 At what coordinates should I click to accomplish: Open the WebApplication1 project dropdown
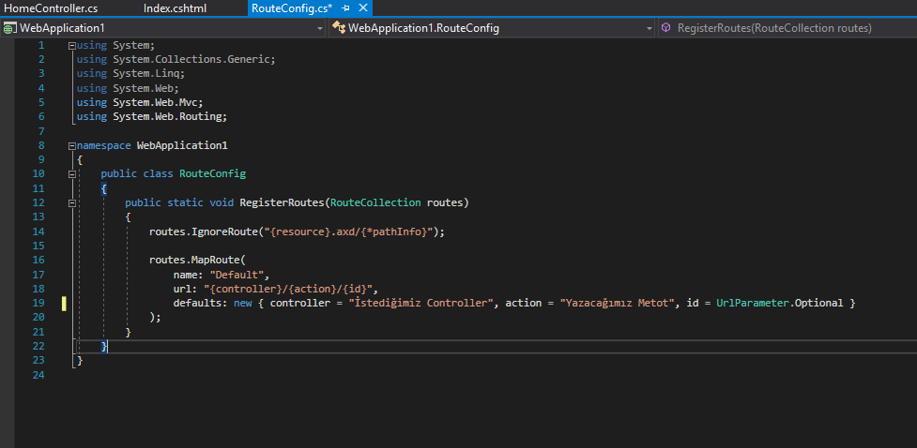[163, 28]
